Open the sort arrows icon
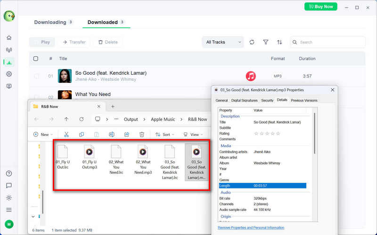Viewport: 377px width, 235px height. 279,42
